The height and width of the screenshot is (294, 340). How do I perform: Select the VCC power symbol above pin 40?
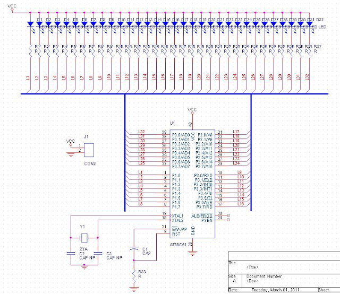coord(192,111)
